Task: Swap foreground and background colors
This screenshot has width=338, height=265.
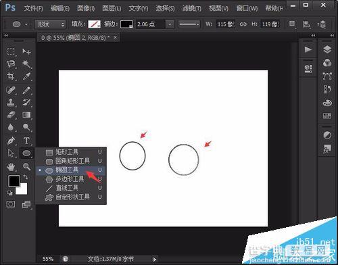Action: tap(26, 177)
